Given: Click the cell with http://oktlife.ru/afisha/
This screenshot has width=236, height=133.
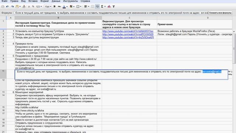Looking at the screenshot, I should coord(58,108).
